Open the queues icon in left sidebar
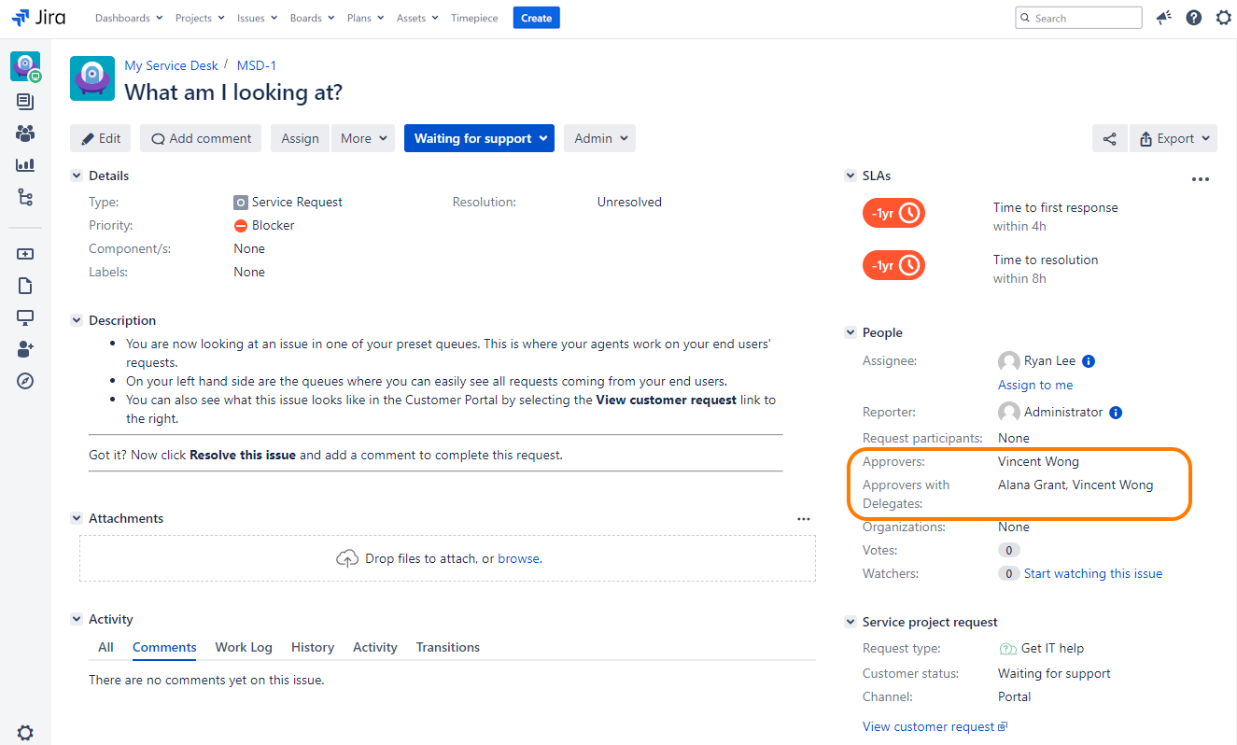This screenshot has width=1237, height=745. [25, 102]
